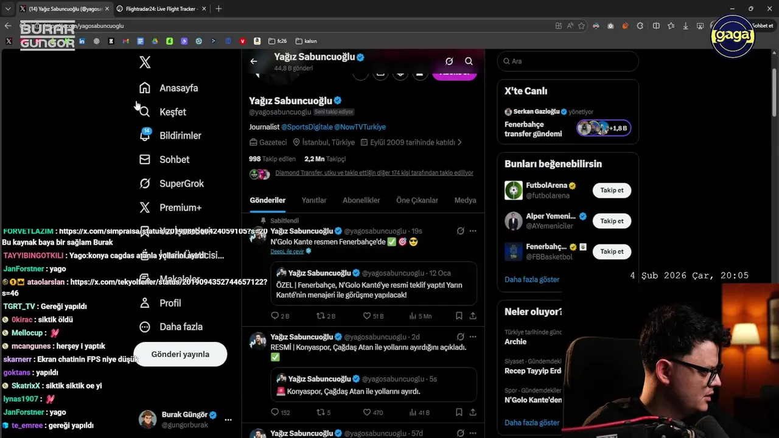Open Burak Güngör account options ellipsis
Screen dimensions: 779x438
point(228,420)
